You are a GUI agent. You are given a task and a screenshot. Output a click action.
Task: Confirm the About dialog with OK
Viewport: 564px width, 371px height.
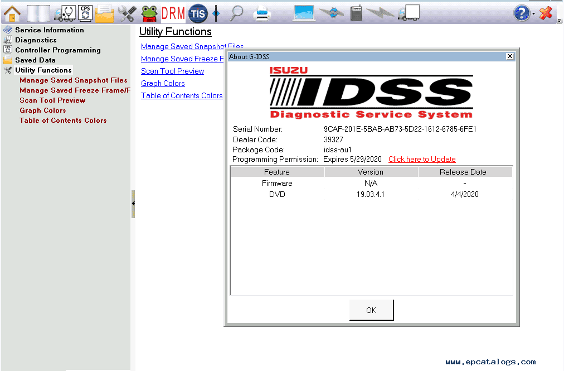[372, 310]
